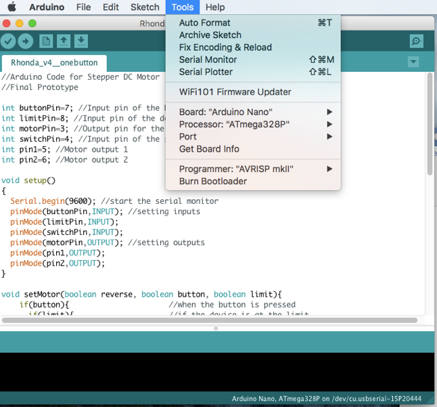This screenshot has width=437, height=407.
Task: Click the 'void setup()' line
Action: (x=28, y=181)
